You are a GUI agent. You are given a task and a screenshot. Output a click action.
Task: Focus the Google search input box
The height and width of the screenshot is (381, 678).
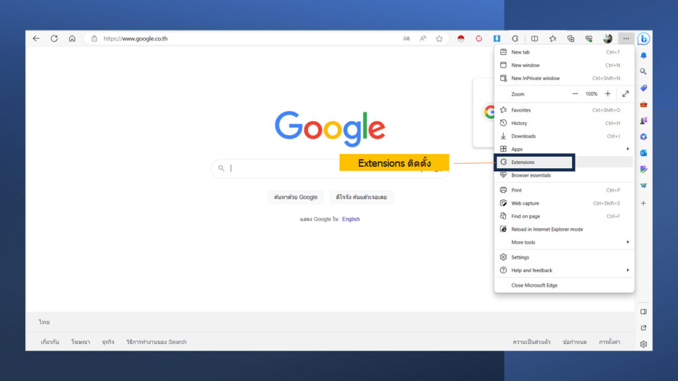click(330, 168)
